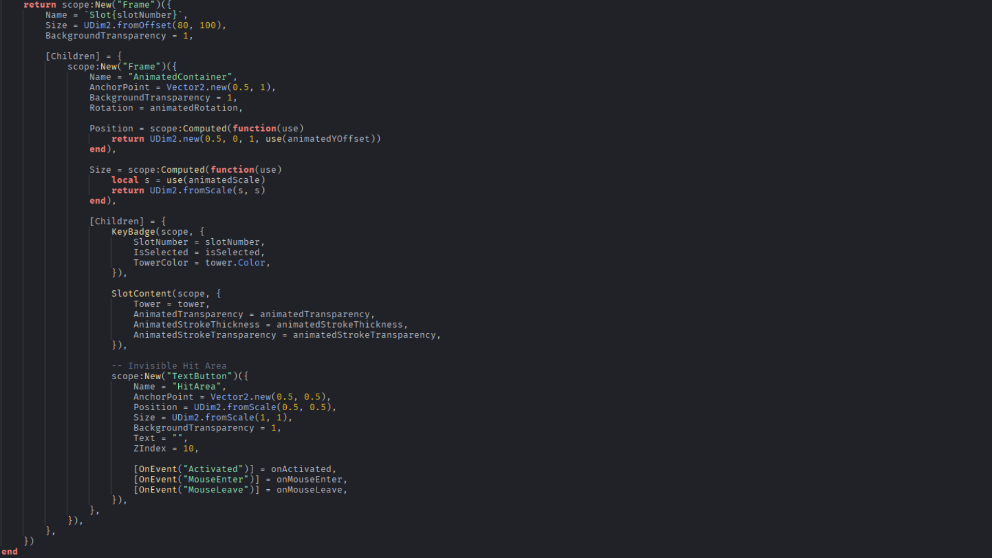Click the final end keyword at bottom
Viewport: 992px width, 558px height.
coord(9,552)
